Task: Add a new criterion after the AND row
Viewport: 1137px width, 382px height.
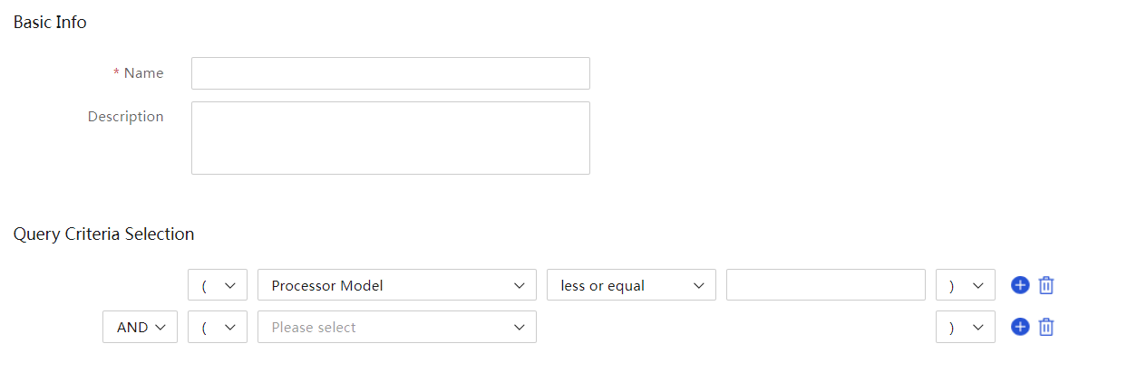Action: [x=1020, y=327]
